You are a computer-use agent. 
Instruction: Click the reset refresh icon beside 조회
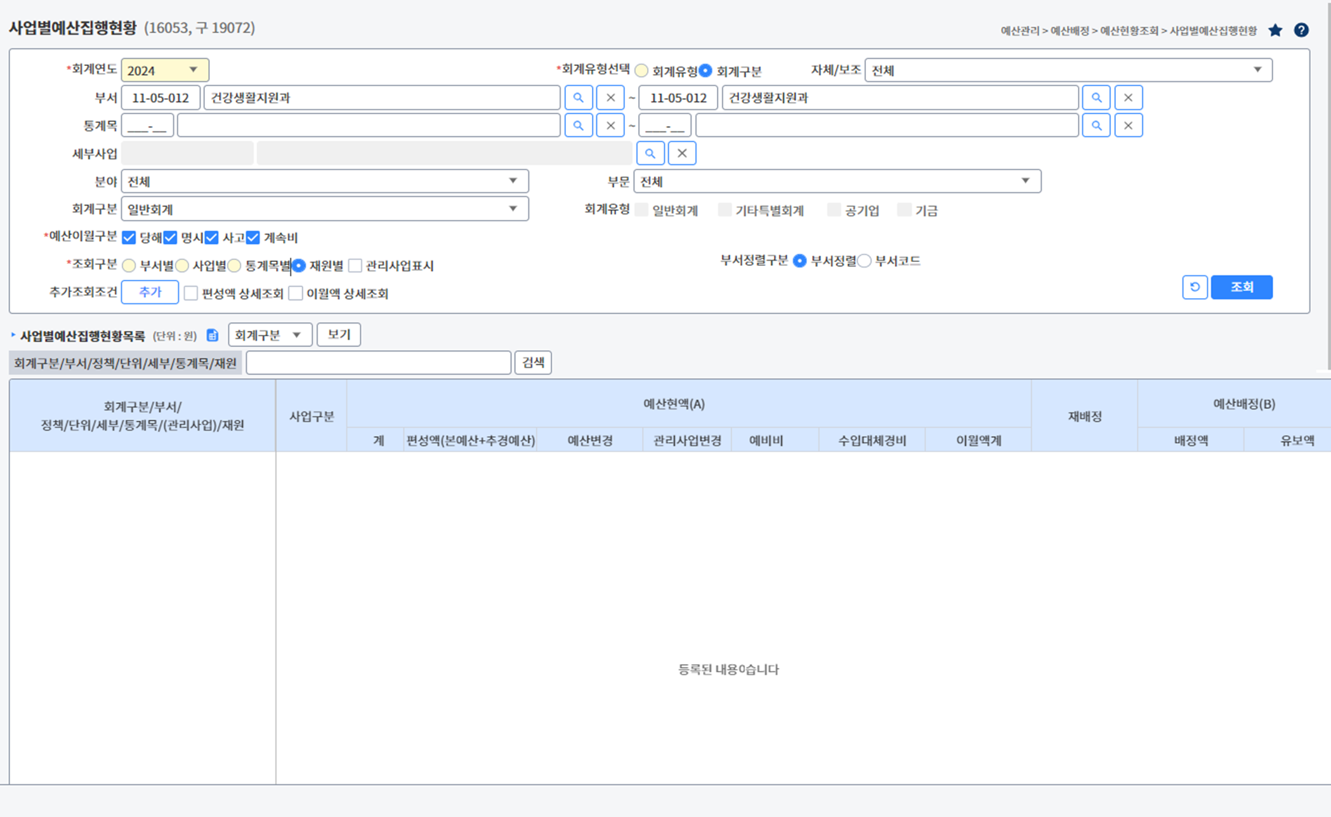[x=1195, y=287]
